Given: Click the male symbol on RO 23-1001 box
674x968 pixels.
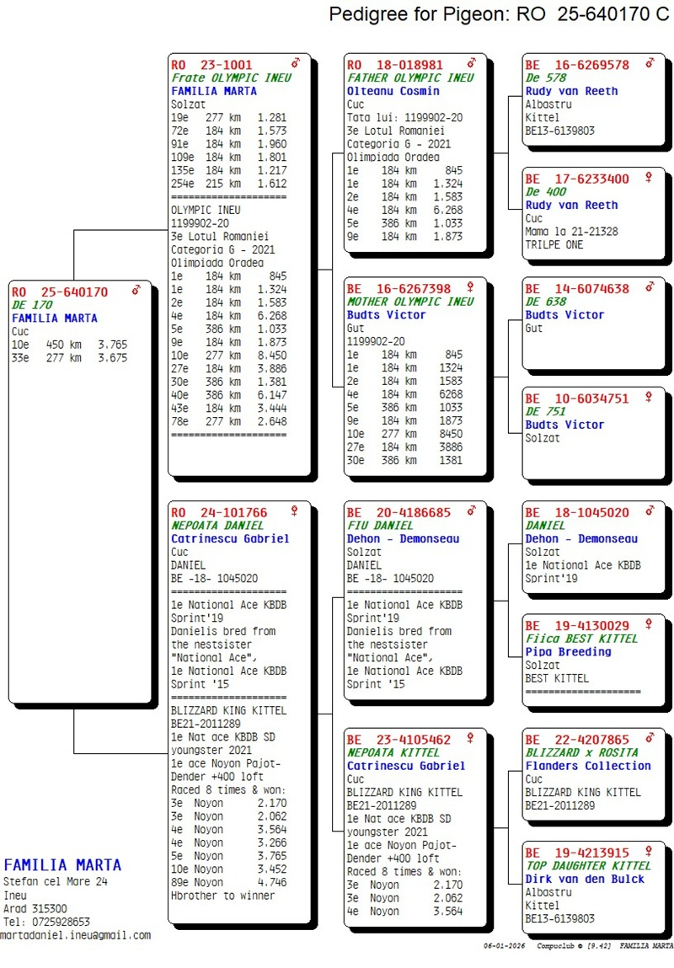Looking at the screenshot, I should [x=296, y=63].
